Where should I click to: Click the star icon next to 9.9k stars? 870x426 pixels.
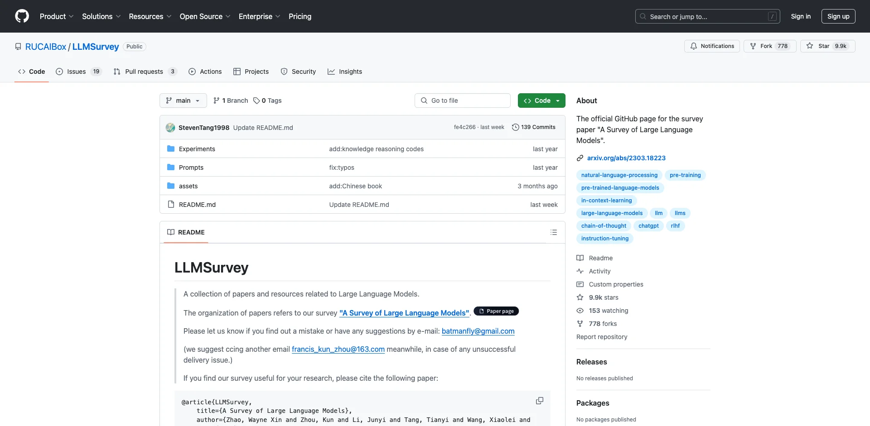click(x=580, y=297)
